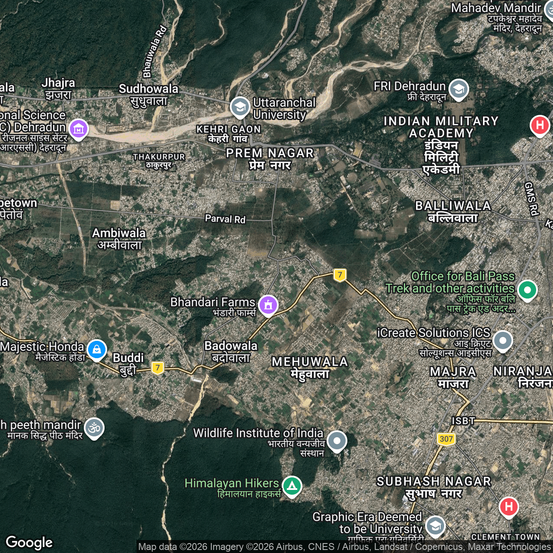Viewport: 553px width, 553px height.
Task: Open the Wildlife Institute of India pin
Action: pyautogui.click(x=337, y=441)
